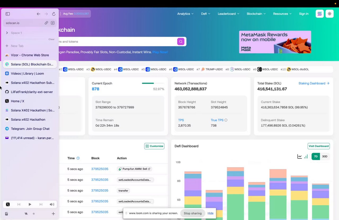The height and width of the screenshot is (220, 339).
Task: Click the Play Now! promo link
Action: pyautogui.click(x=160, y=52)
